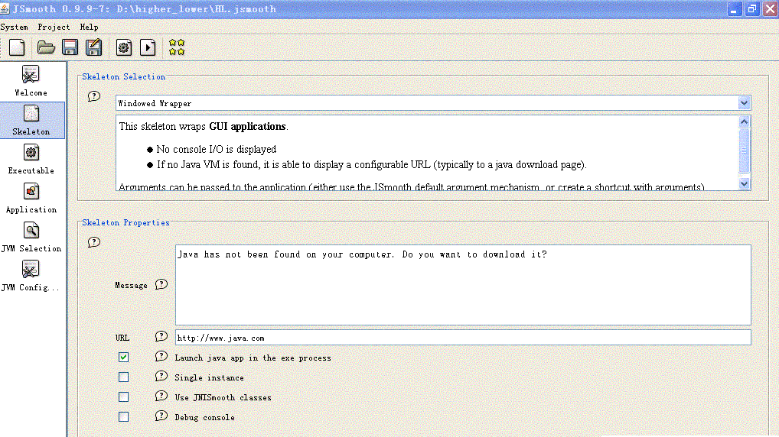Click the 'GUI applications' bold text
Screen dimensions: 779x437
click(x=247, y=127)
